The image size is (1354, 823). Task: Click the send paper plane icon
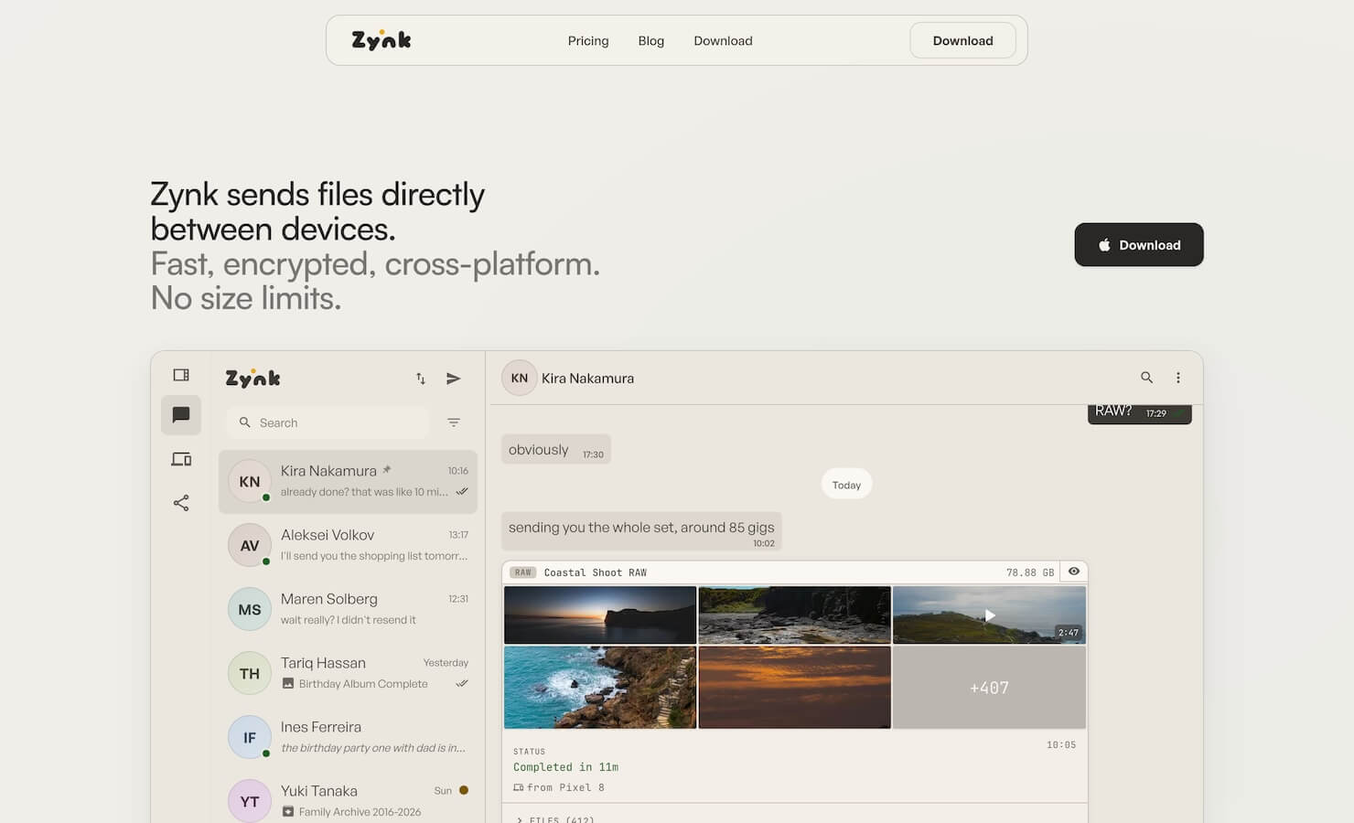[x=453, y=379]
